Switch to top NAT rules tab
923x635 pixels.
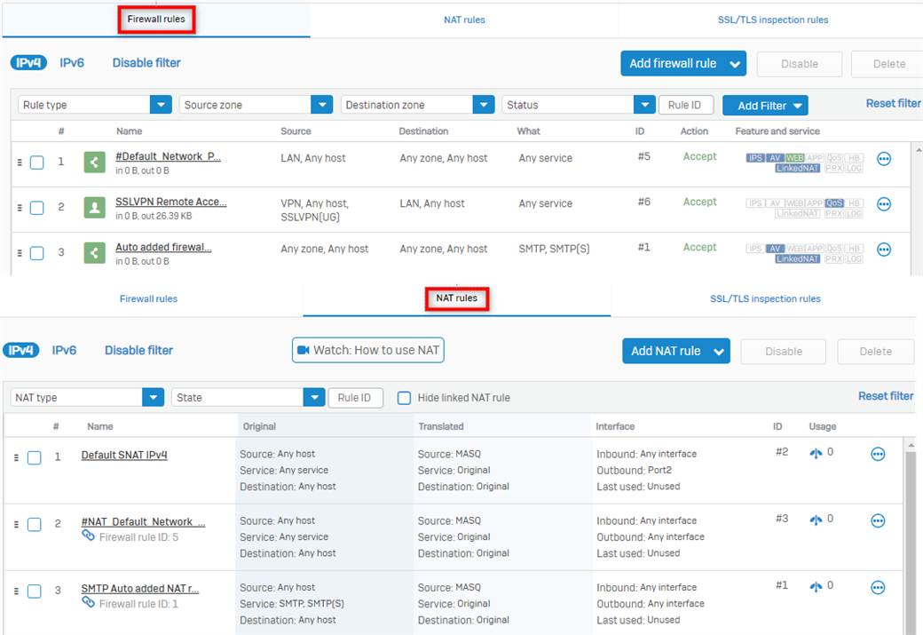[x=464, y=20]
